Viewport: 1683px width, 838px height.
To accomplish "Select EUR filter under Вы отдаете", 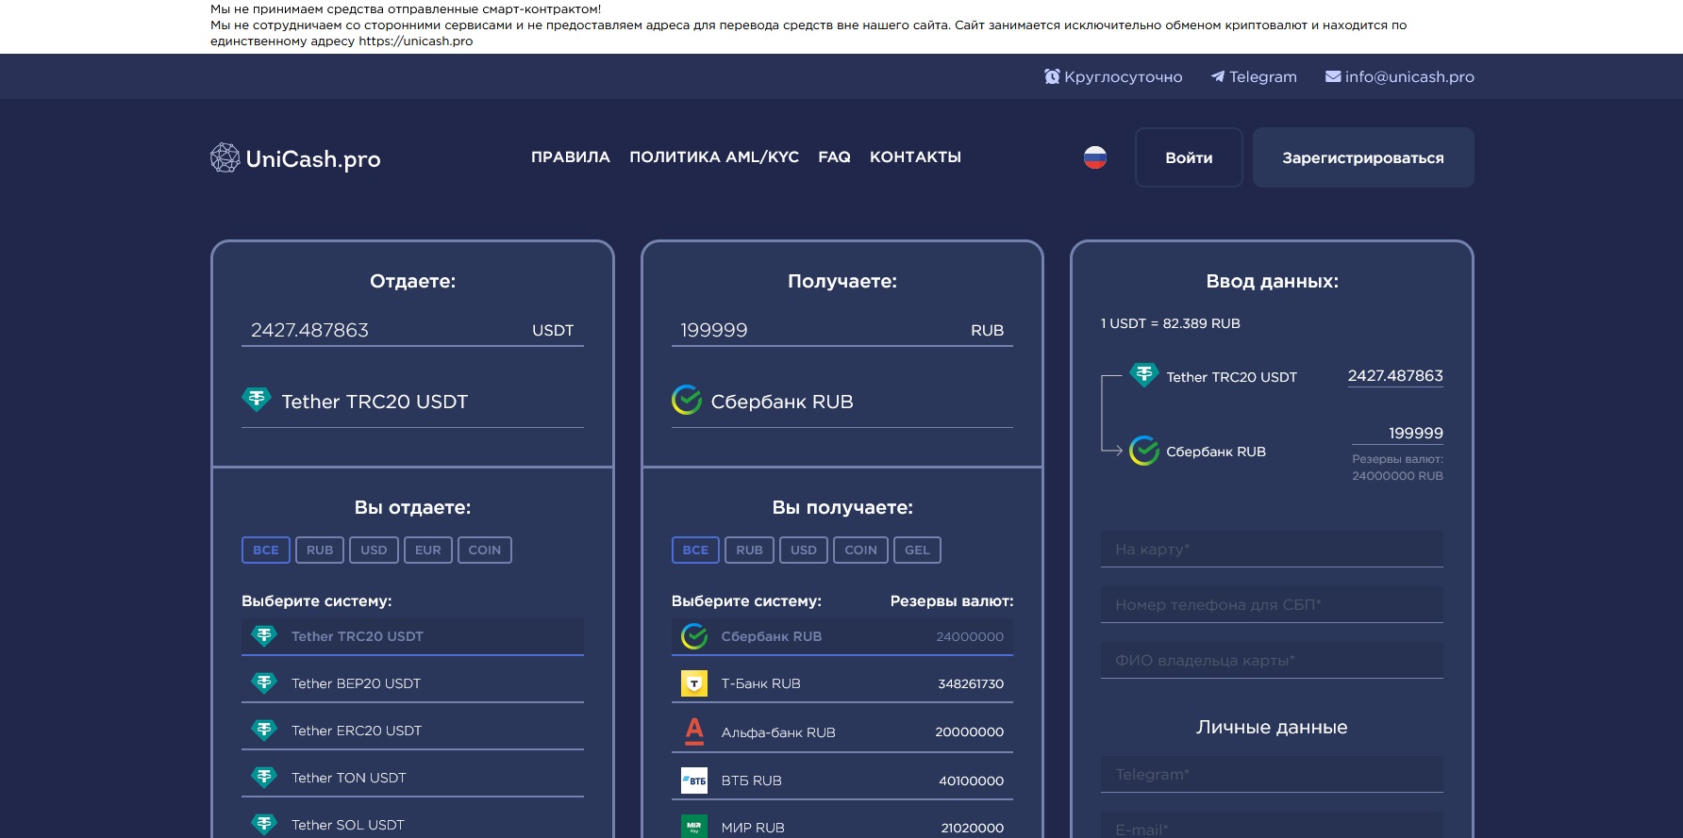I will pos(428,550).
